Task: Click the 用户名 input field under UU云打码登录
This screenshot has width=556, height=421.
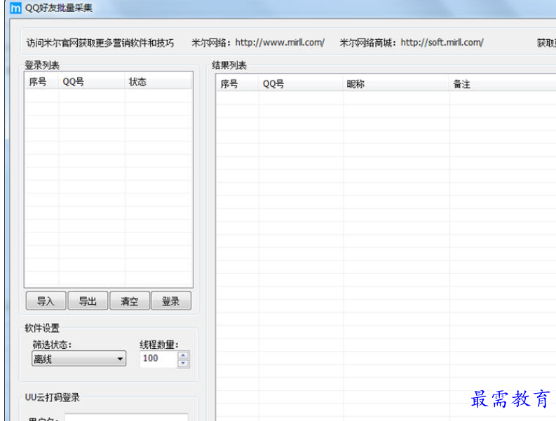Action: click(126, 417)
